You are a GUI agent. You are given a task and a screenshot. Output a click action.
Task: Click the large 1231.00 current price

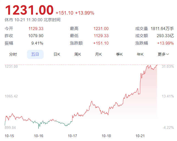(29, 10)
